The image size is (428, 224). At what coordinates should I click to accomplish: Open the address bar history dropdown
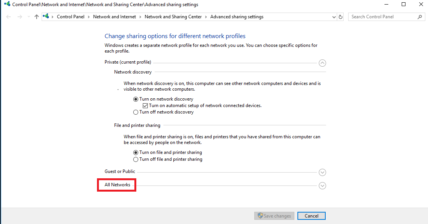[334, 17]
